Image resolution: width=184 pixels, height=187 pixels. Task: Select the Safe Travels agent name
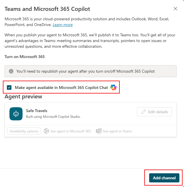37,111
